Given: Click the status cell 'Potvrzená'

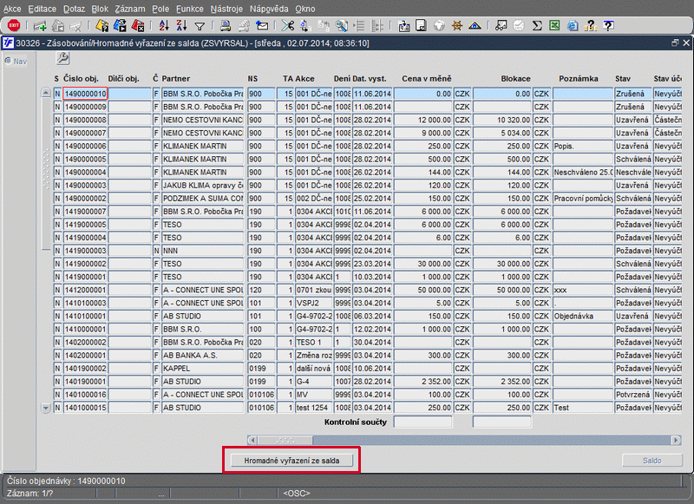Looking at the screenshot, I should tap(633, 394).
